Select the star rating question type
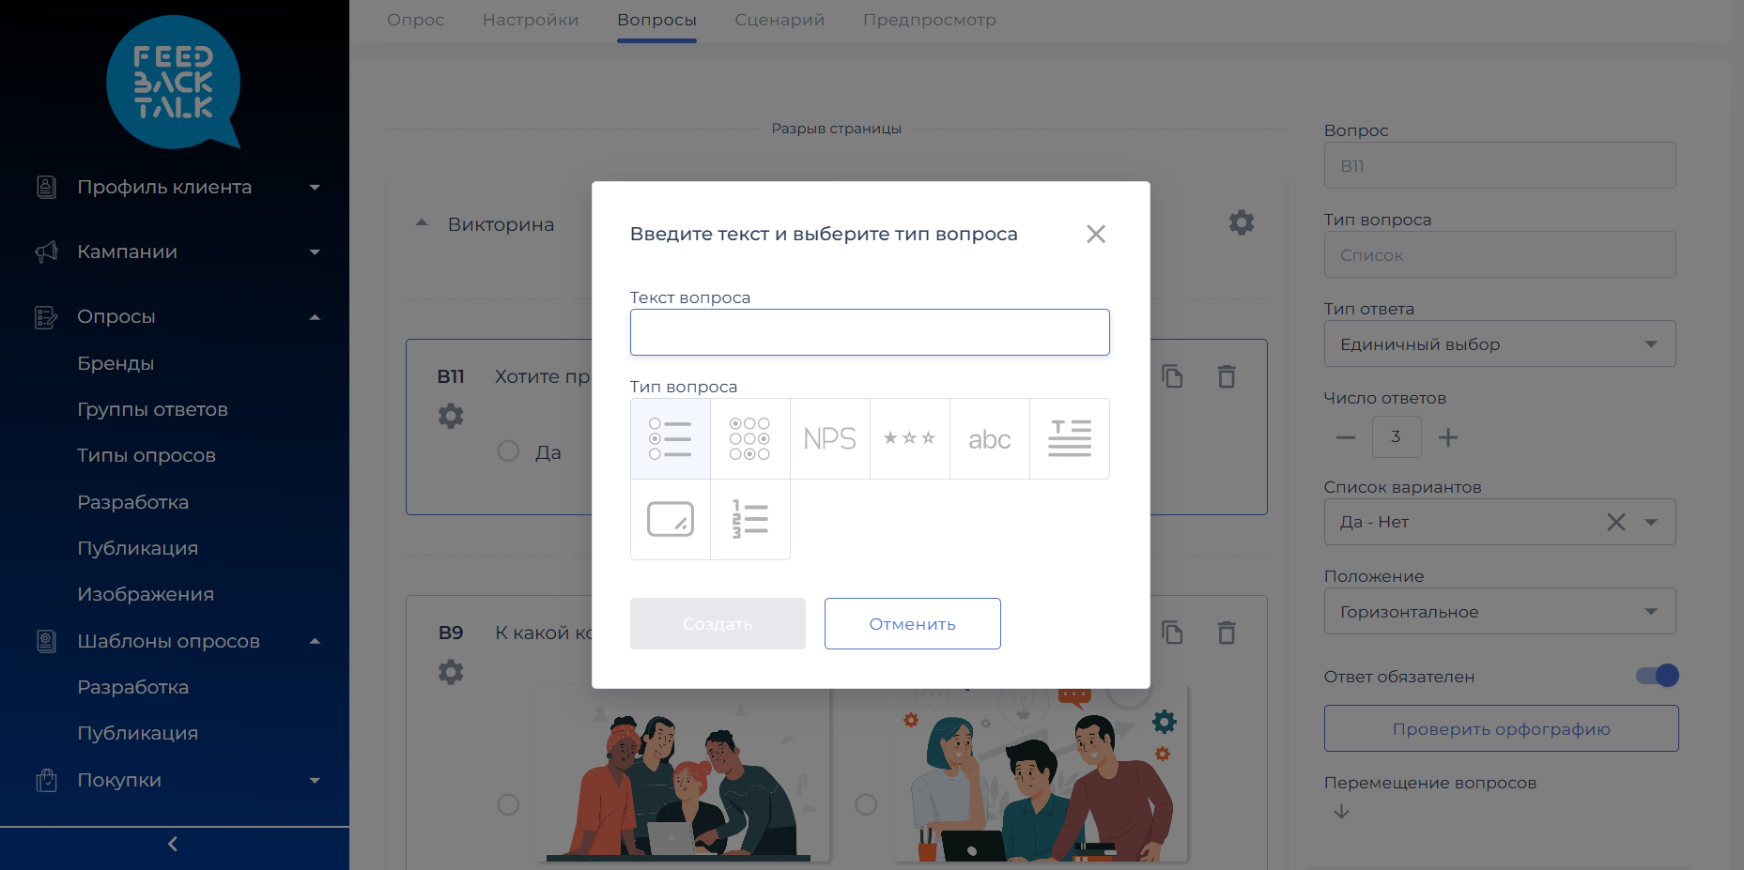The width and height of the screenshot is (1744, 870). [909, 438]
